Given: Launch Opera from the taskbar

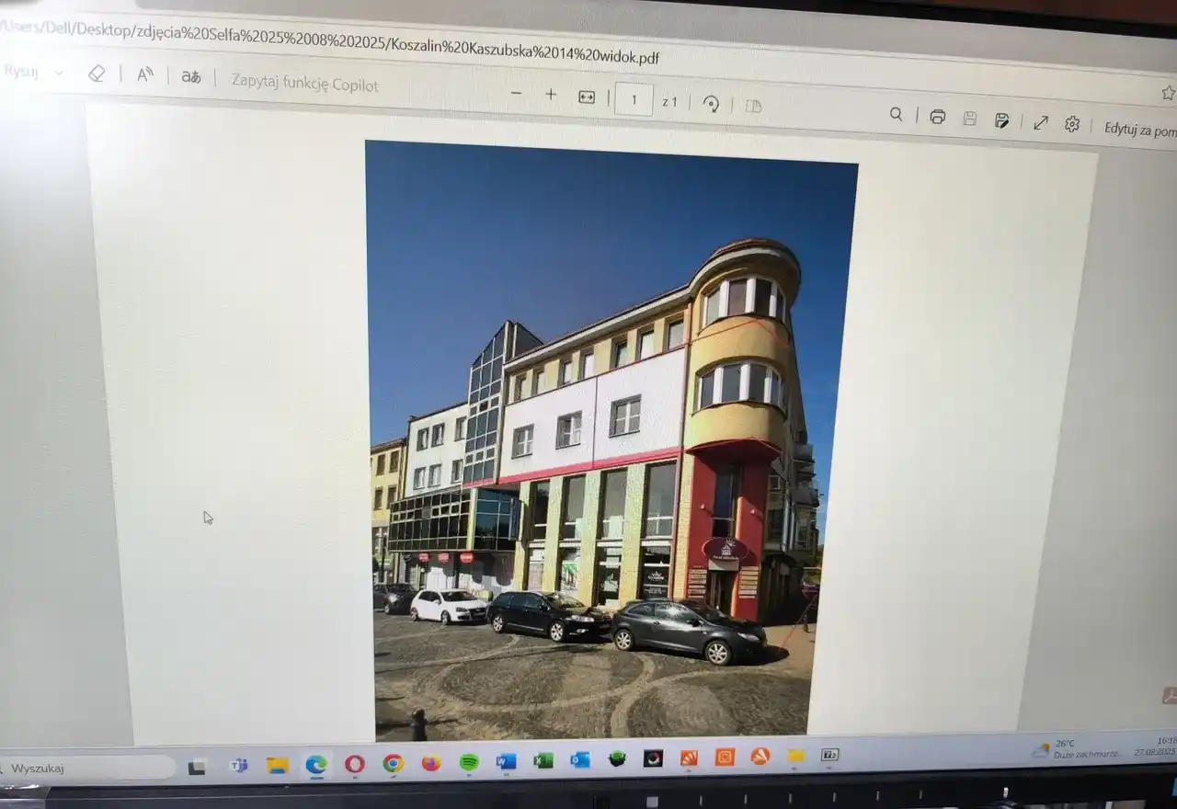Looking at the screenshot, I should pos(355,764).
